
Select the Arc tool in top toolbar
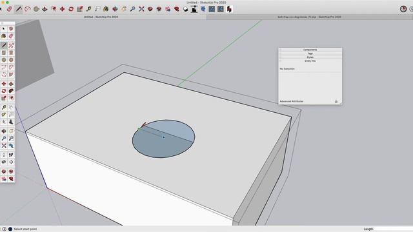tap(27, 9)
